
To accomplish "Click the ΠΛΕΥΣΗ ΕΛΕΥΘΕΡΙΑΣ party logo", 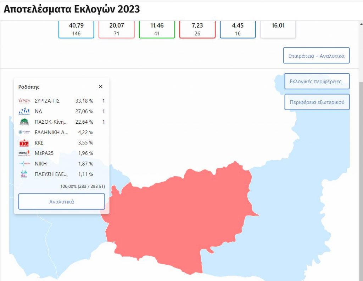I will click(24, 174).
